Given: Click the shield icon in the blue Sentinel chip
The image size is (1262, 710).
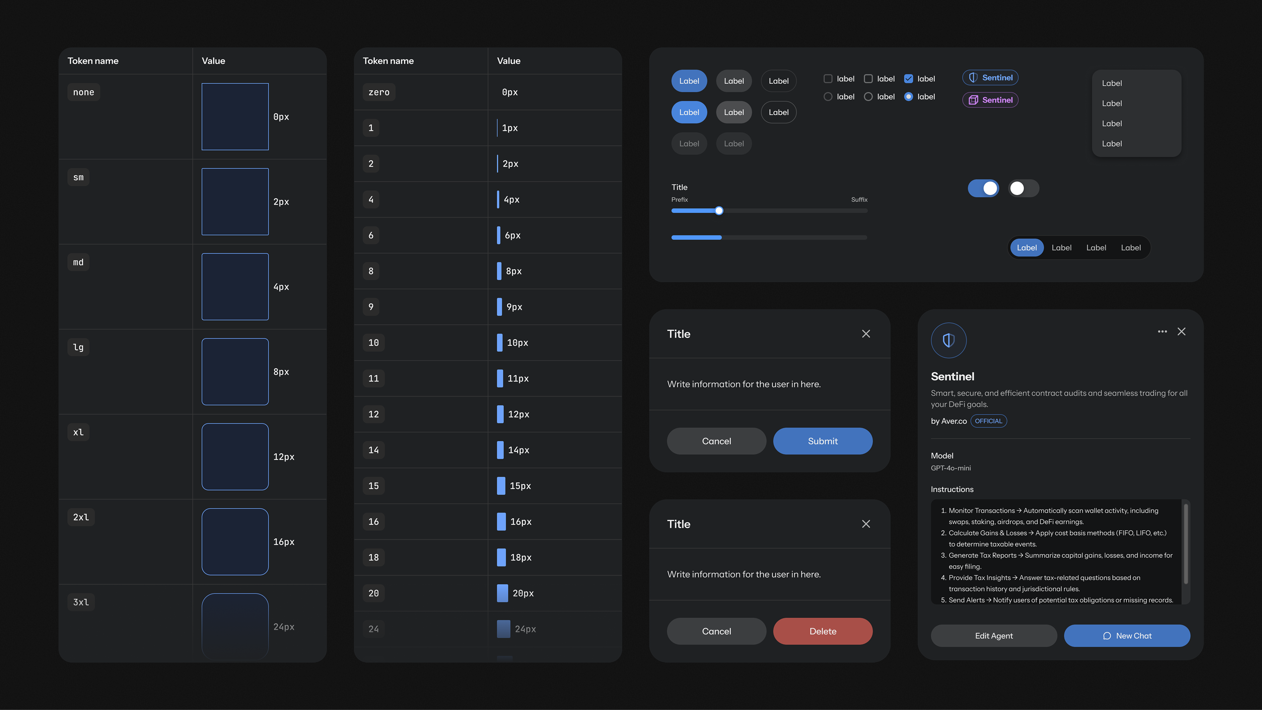Looking at the screenshot, I should click(973, 78).
